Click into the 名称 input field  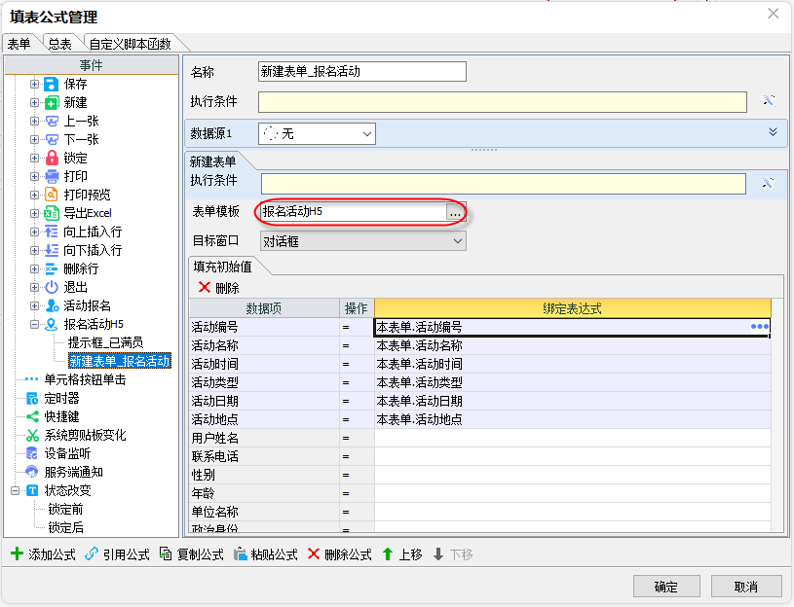tap(362, 71)
